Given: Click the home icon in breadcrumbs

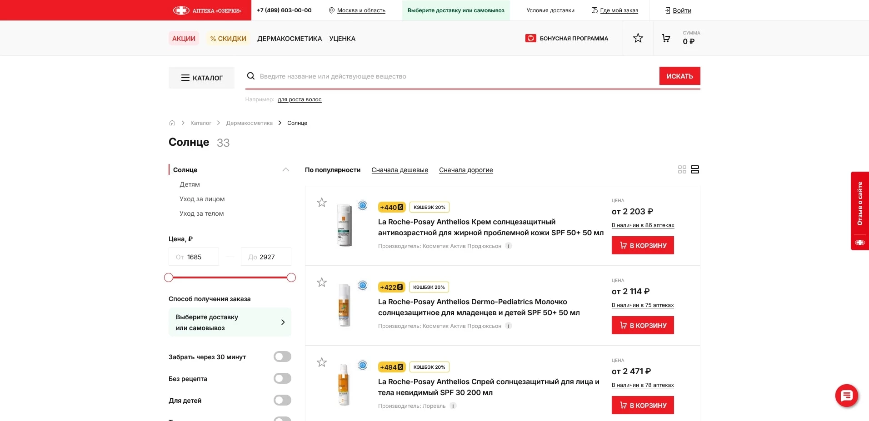Looking at the screenshot, I should click(172, 123).
